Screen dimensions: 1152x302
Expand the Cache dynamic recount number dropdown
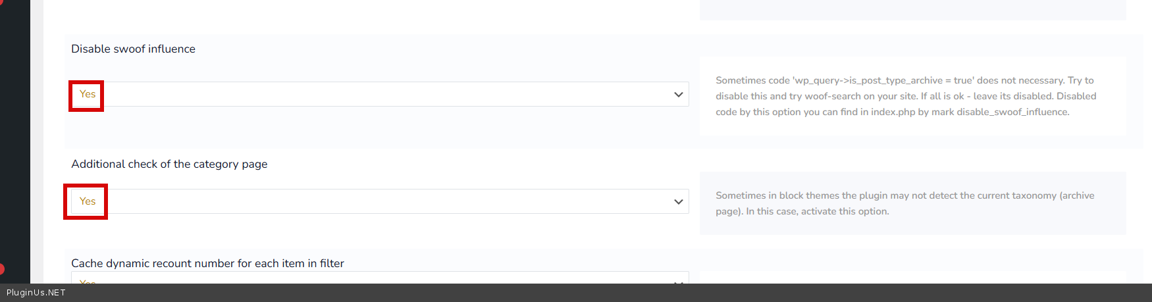point(379,278)
